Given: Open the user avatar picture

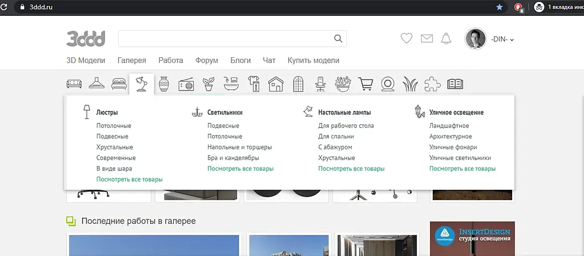Looking at the screenshot, I should coord(475,39).
